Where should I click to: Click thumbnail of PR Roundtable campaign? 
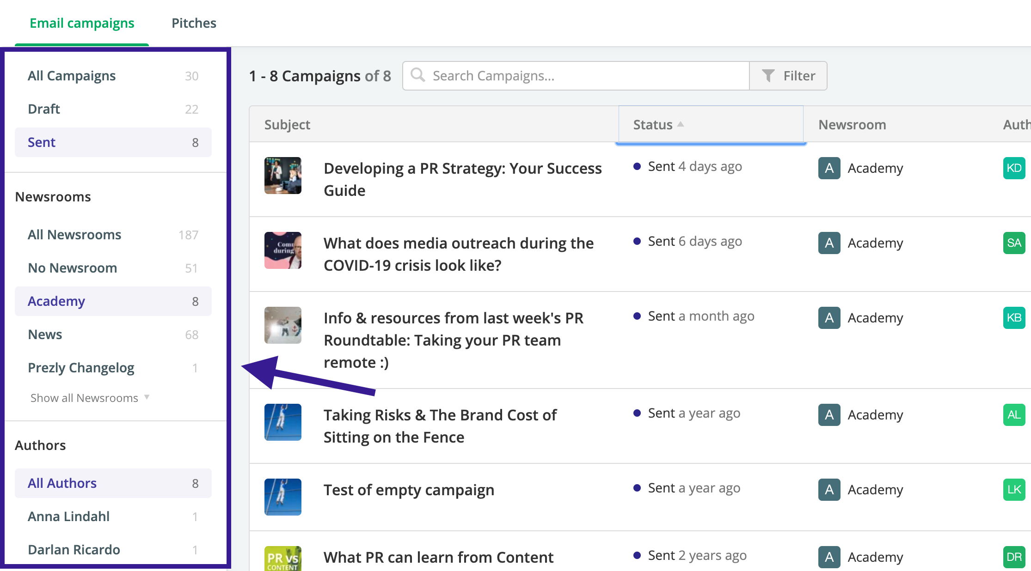coord(283,325)
